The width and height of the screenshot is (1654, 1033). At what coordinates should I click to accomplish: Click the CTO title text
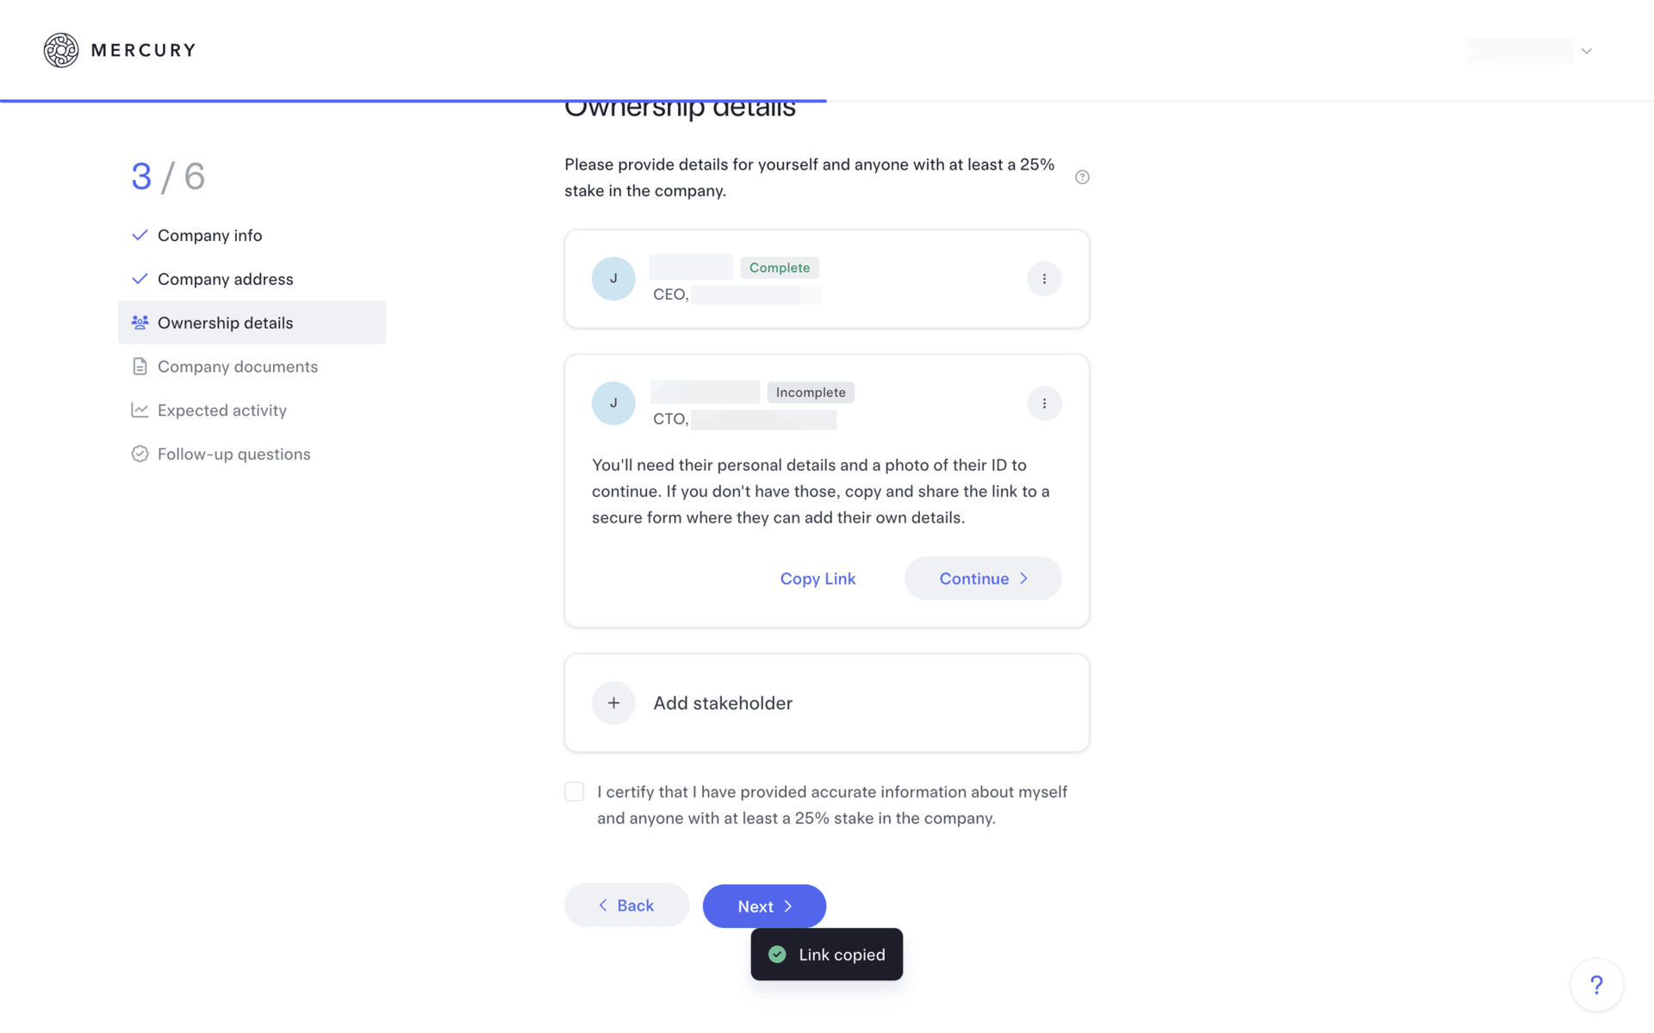[x=670, y=419]
